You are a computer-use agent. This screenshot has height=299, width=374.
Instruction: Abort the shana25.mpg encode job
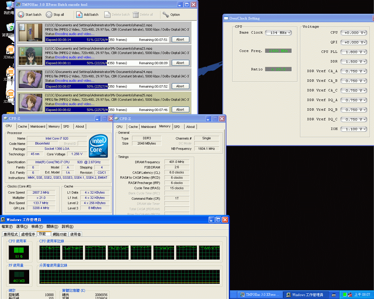pos(180,109)
